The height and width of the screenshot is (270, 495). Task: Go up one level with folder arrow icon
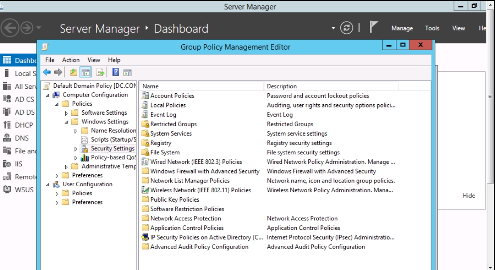[74, 72]
